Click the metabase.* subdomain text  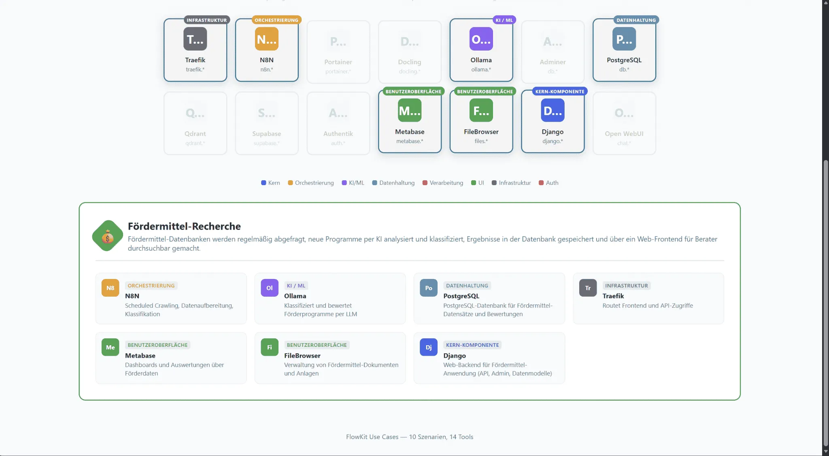(x=410, y=141)
